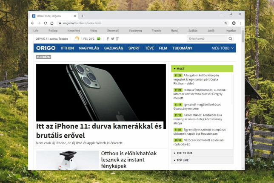Viewport: 274px width, 183px height.
Task: Open the Life link in top bar
Action: [36, 30]
